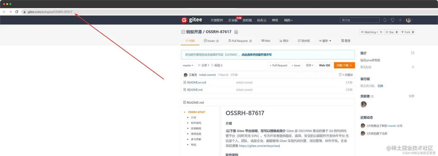
Task: Click 企业版 in the header
Action: pyautogui.click(x=233, y=20)
